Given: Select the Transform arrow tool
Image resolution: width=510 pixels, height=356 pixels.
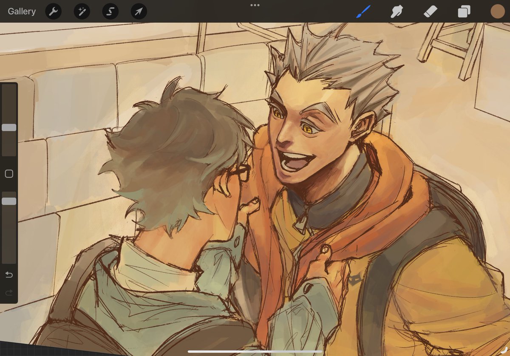Looking at the screenshot, I should tap(138, 11).
